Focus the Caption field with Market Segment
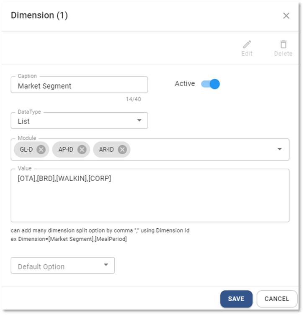The width and height of the screenshot is (304, 315). [79, 85]
